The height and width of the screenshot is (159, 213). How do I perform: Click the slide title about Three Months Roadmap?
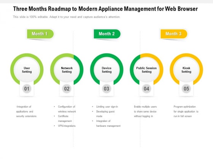[x=105, y=9]
